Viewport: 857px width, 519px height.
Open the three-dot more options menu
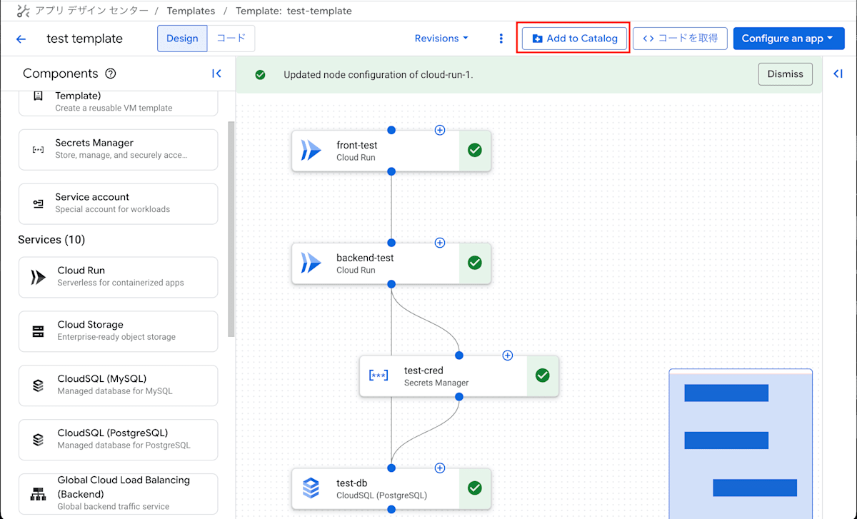(x=501, y=39)
